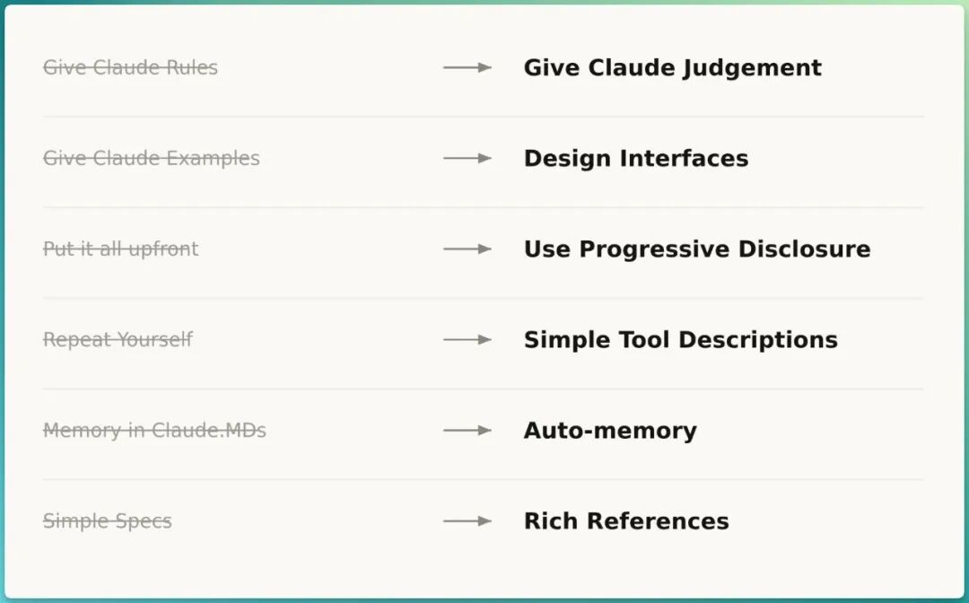Click the struck-through Put it all upfront
The height and width of the screenshot is (603, 969).
[x=120, y=249]
